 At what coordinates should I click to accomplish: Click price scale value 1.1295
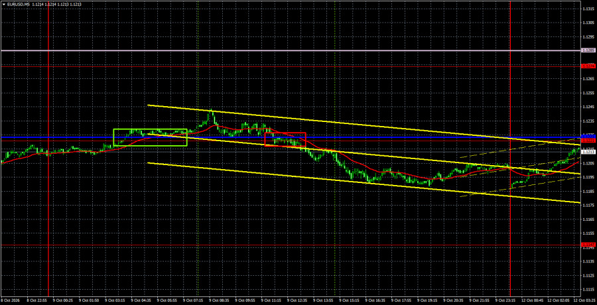click(588, 37)
